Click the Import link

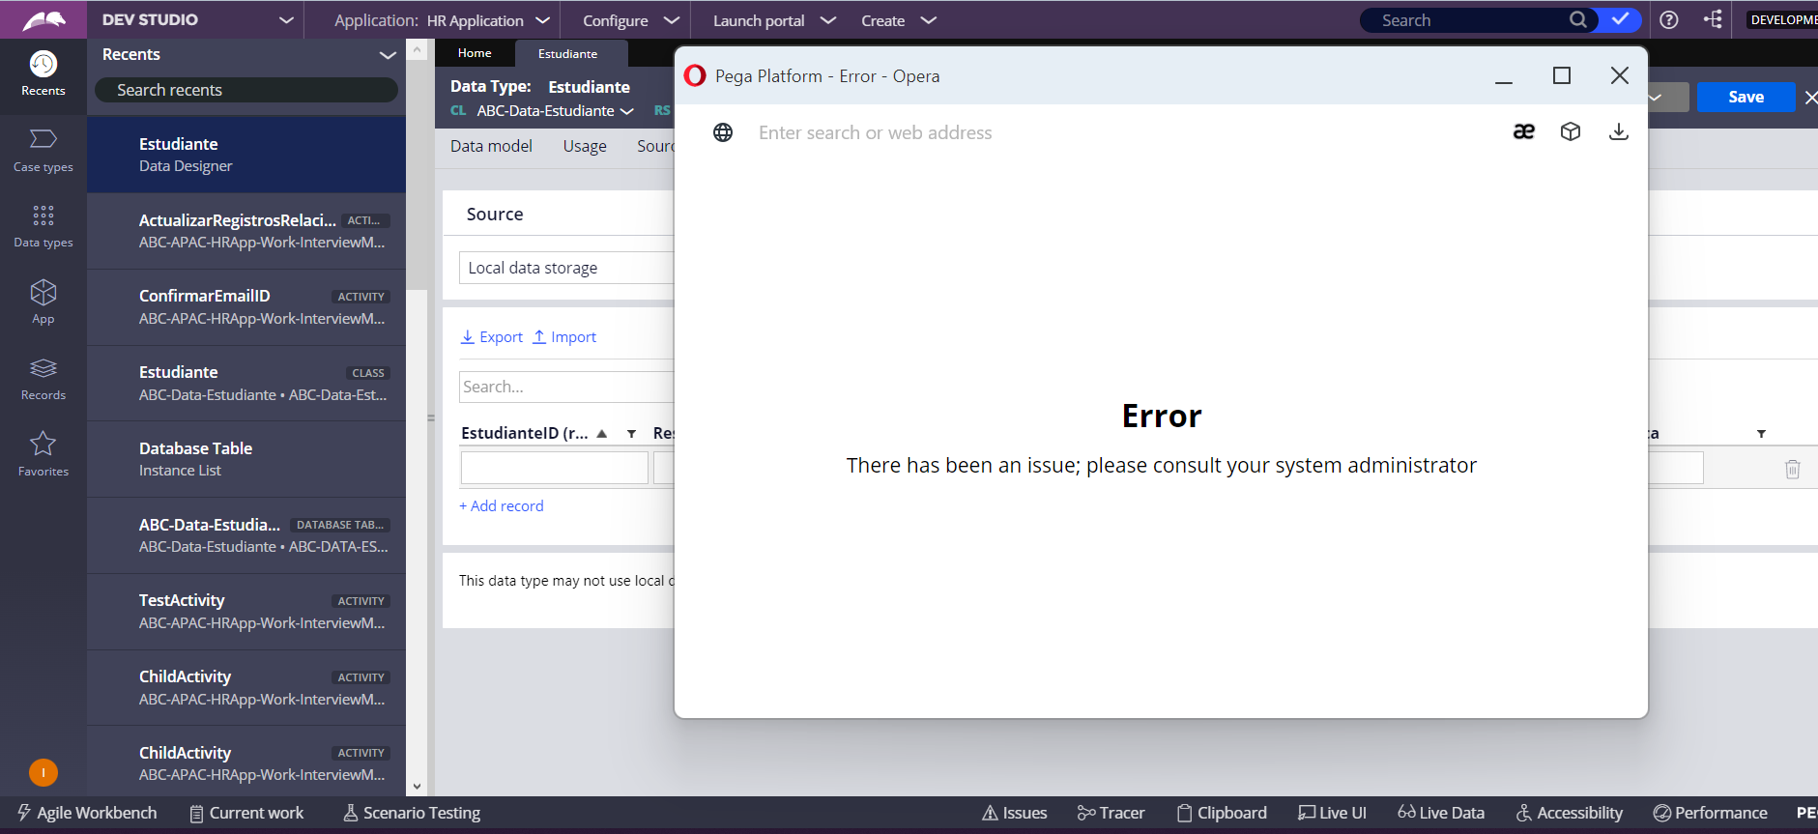pos(564,336)
